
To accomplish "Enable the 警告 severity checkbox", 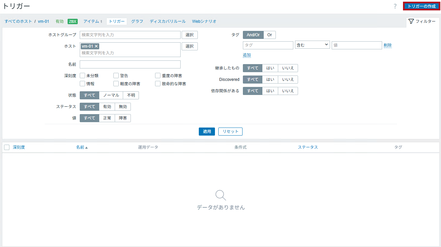I will (116, 76).
